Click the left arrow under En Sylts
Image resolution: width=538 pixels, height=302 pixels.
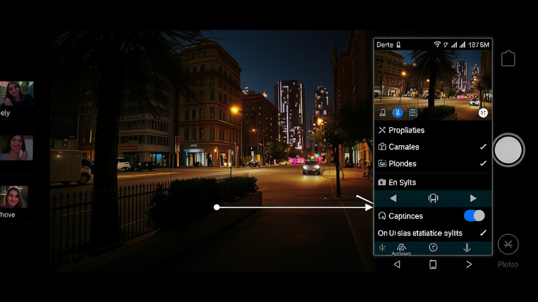point(393,198)
